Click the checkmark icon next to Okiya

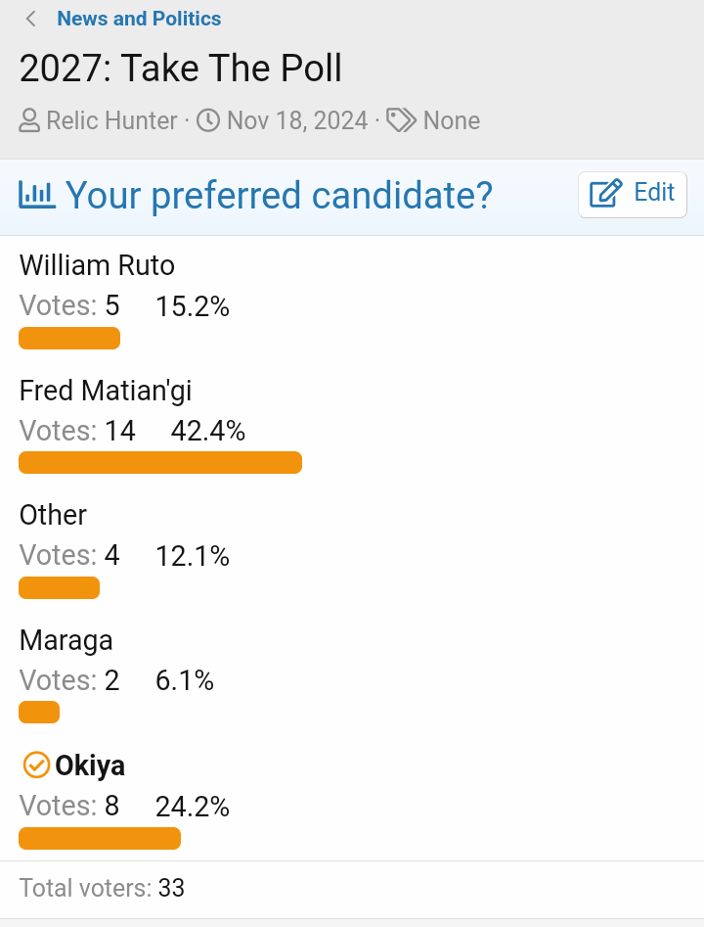pyautogui.click(x=36, y=765)
